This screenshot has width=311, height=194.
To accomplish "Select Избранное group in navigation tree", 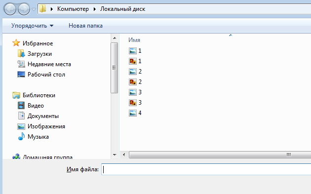I will (33, 43).
